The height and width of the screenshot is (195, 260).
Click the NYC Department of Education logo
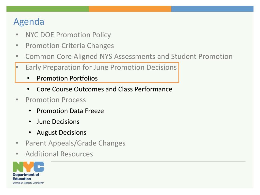pos(28,173)
